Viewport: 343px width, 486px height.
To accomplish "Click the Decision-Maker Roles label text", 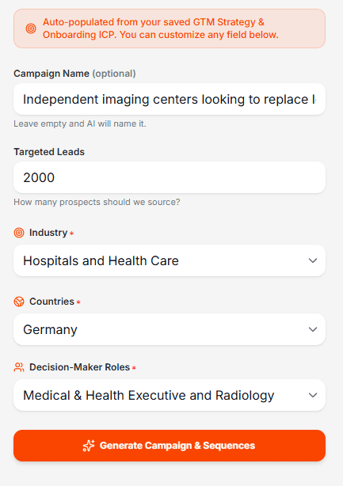I will coord(80,367).
